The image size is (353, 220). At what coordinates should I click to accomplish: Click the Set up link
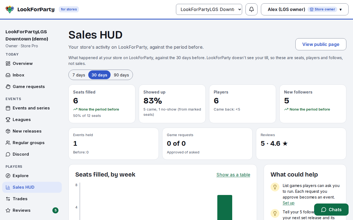click(288, 203)
